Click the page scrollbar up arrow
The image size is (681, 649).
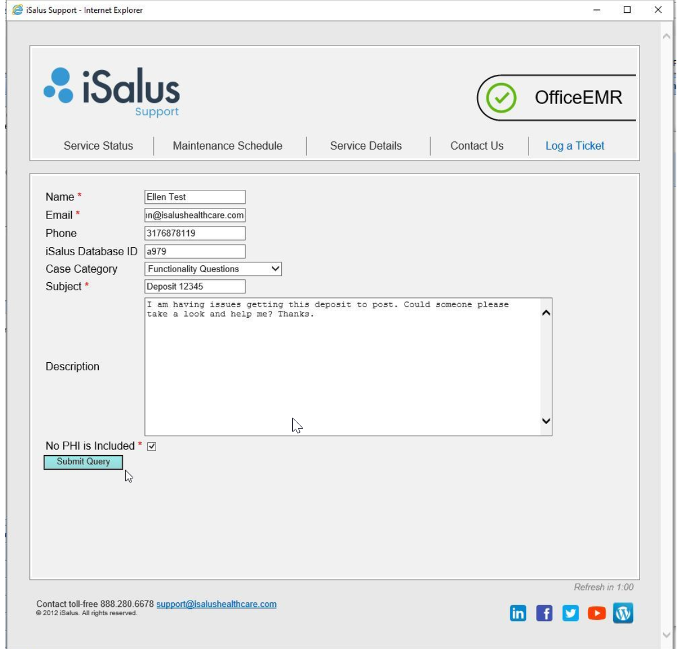pyautogui.click(x=666, y=36)
